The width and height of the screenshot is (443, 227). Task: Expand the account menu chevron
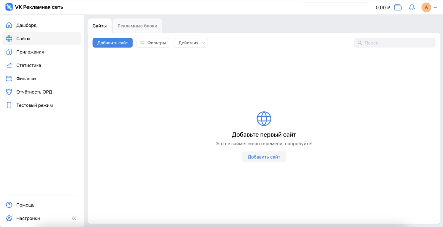(x=435, y=7)
